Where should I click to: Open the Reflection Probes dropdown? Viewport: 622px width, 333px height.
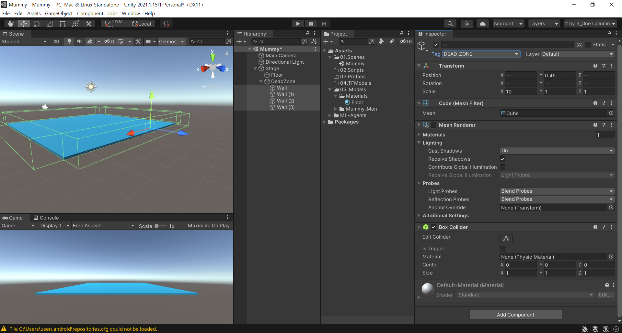pos(557,199)
